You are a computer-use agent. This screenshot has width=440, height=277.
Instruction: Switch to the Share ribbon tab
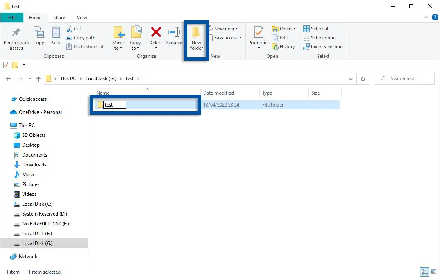point(59,18)
